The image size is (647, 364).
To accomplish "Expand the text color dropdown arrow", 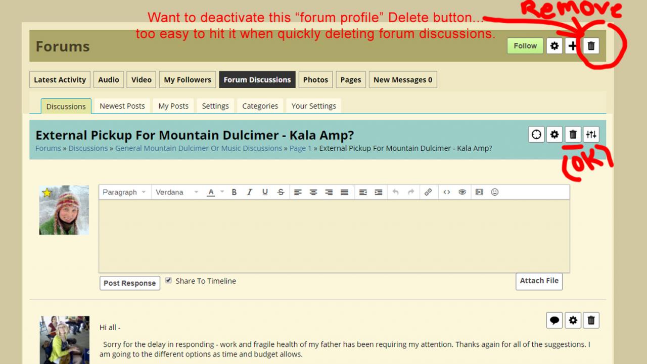I will 222,192.
